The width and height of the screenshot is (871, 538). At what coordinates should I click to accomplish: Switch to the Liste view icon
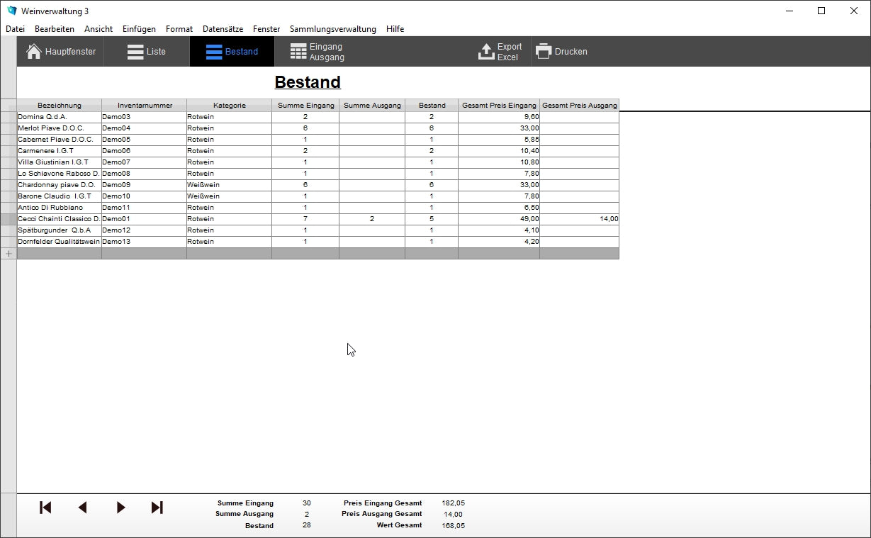click(x=135, y=52)
